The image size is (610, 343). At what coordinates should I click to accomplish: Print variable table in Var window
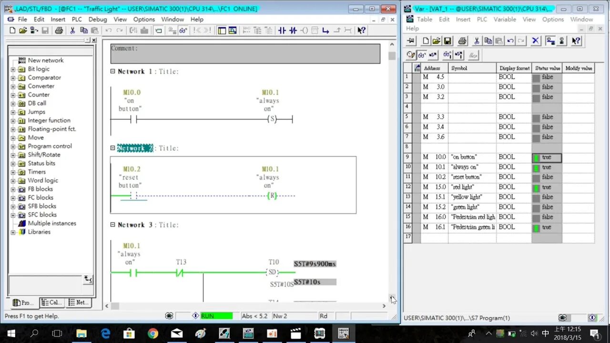pyautogui.click(x=462, y=41)
